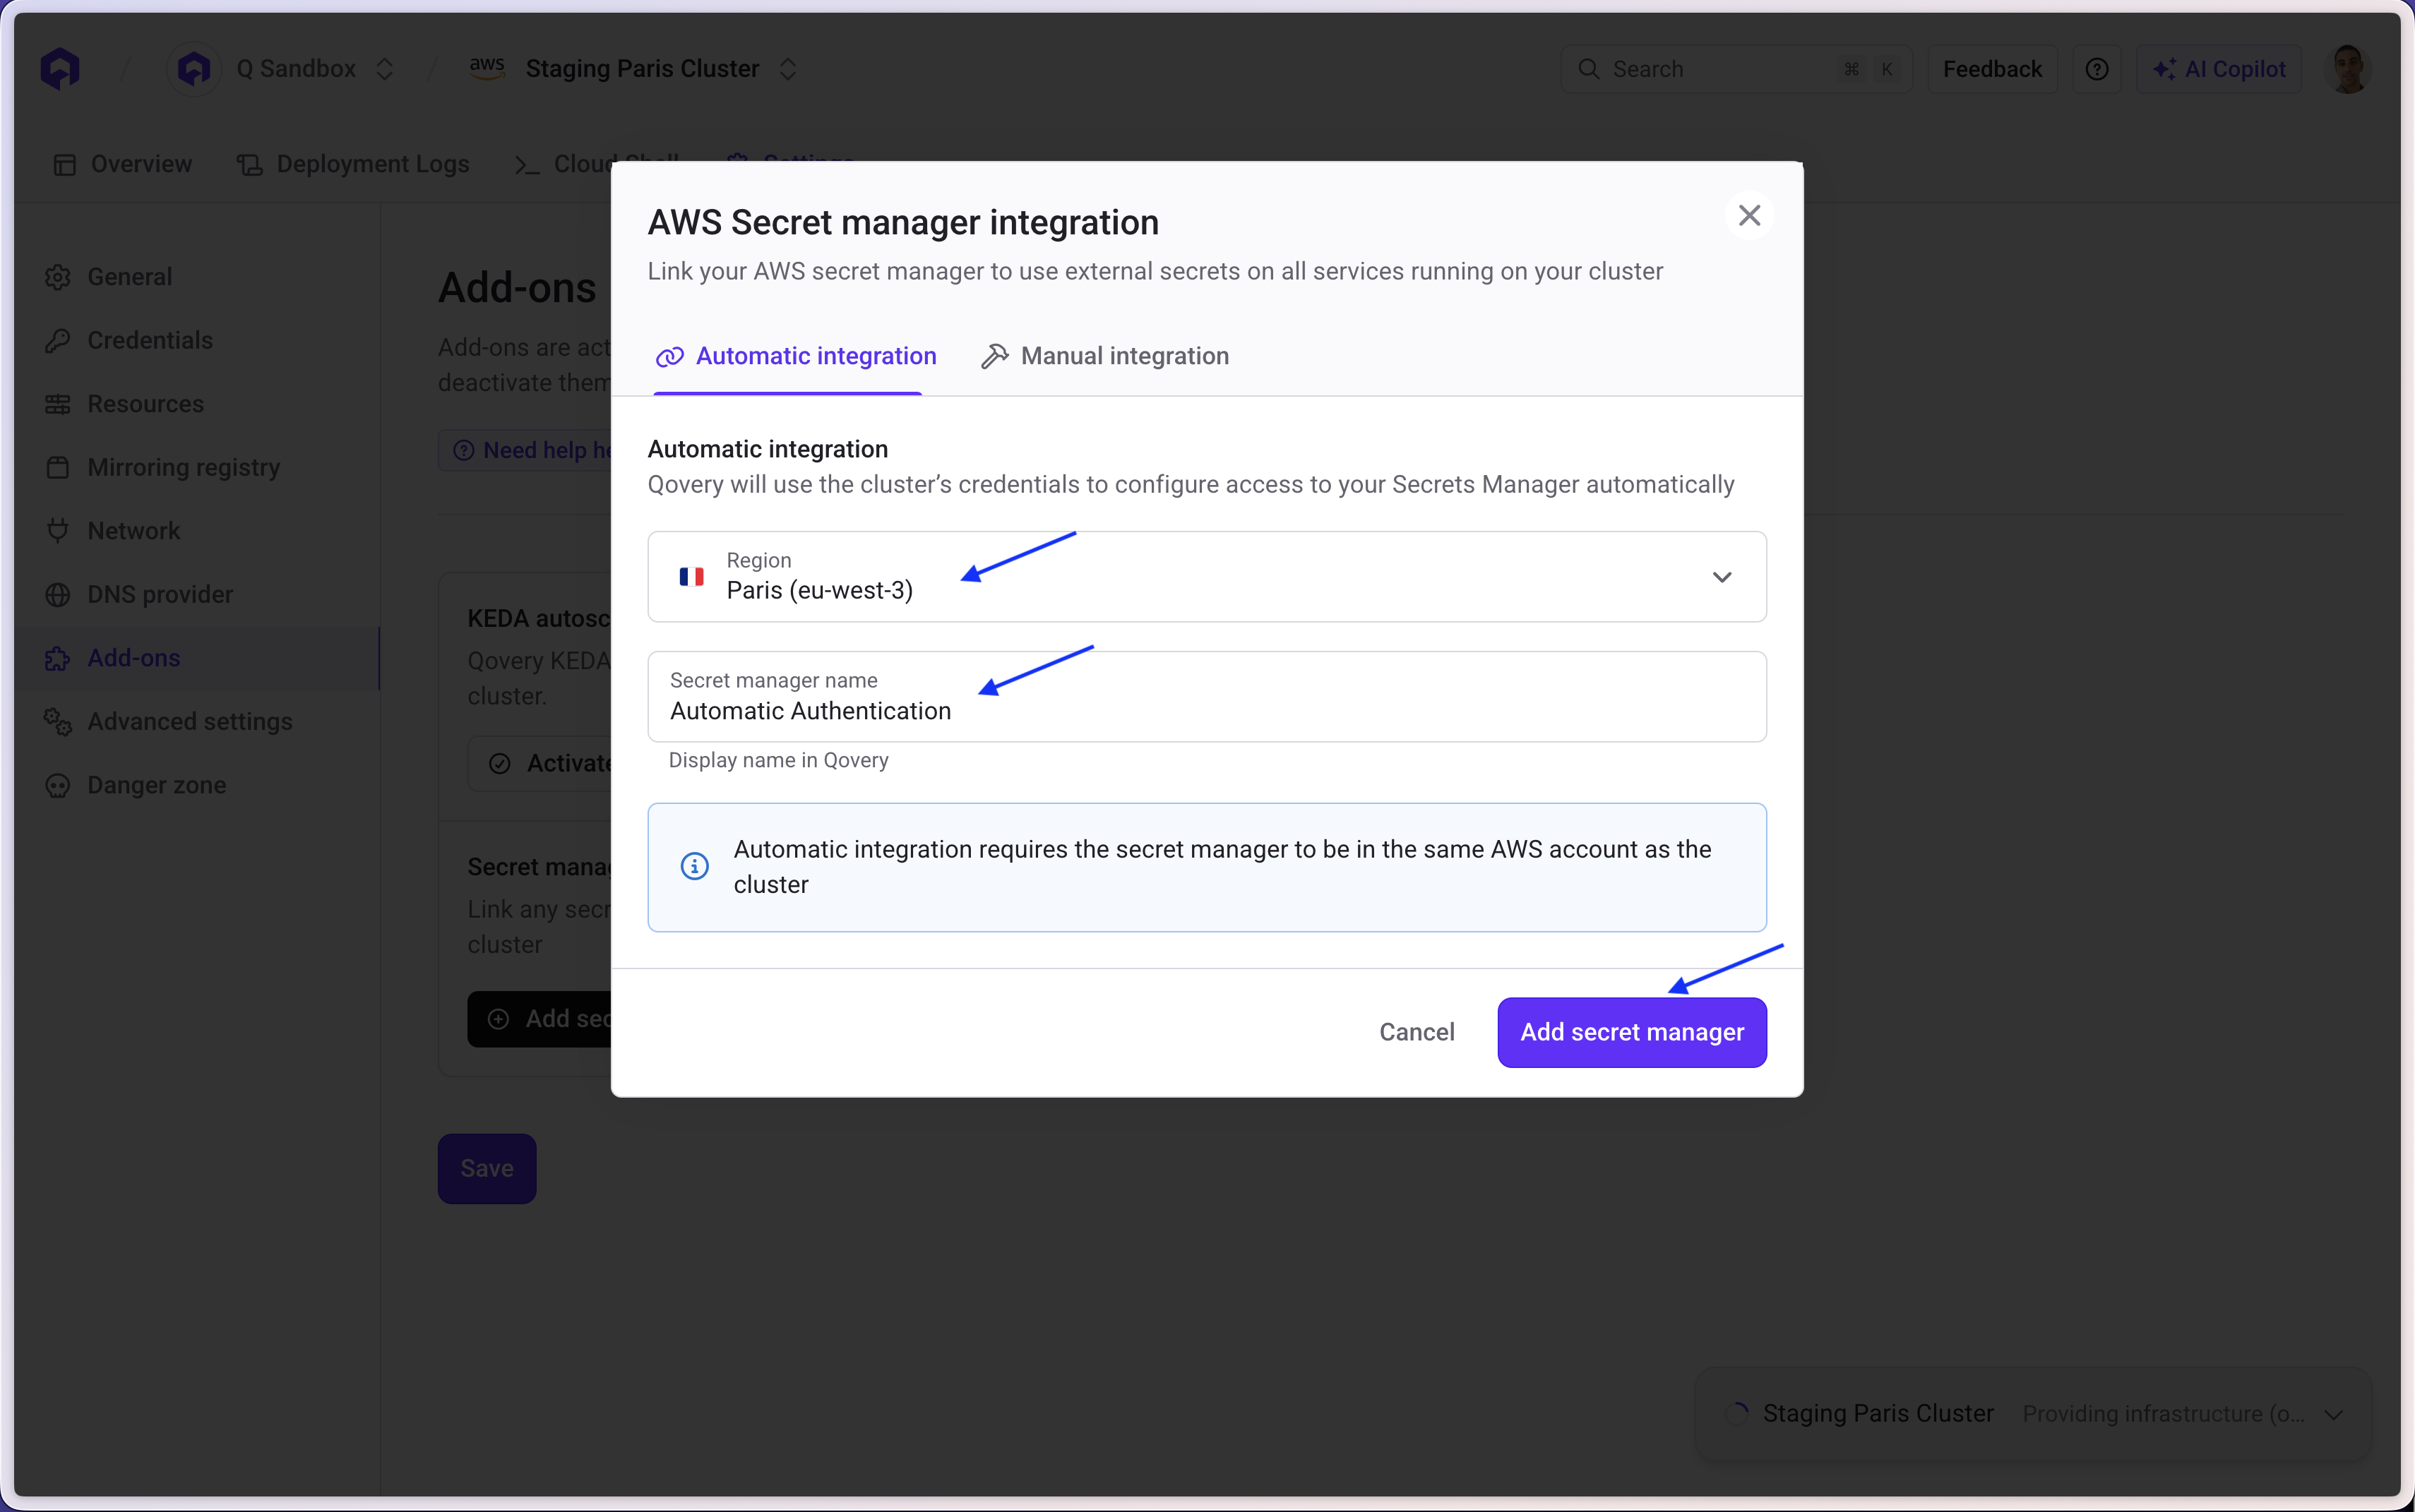The width and height of the screenshot is (2415, 1512).
Task: Click the AWS logo icon in breadcrumb
Action: pyautogui.click(x=487, y=68)
